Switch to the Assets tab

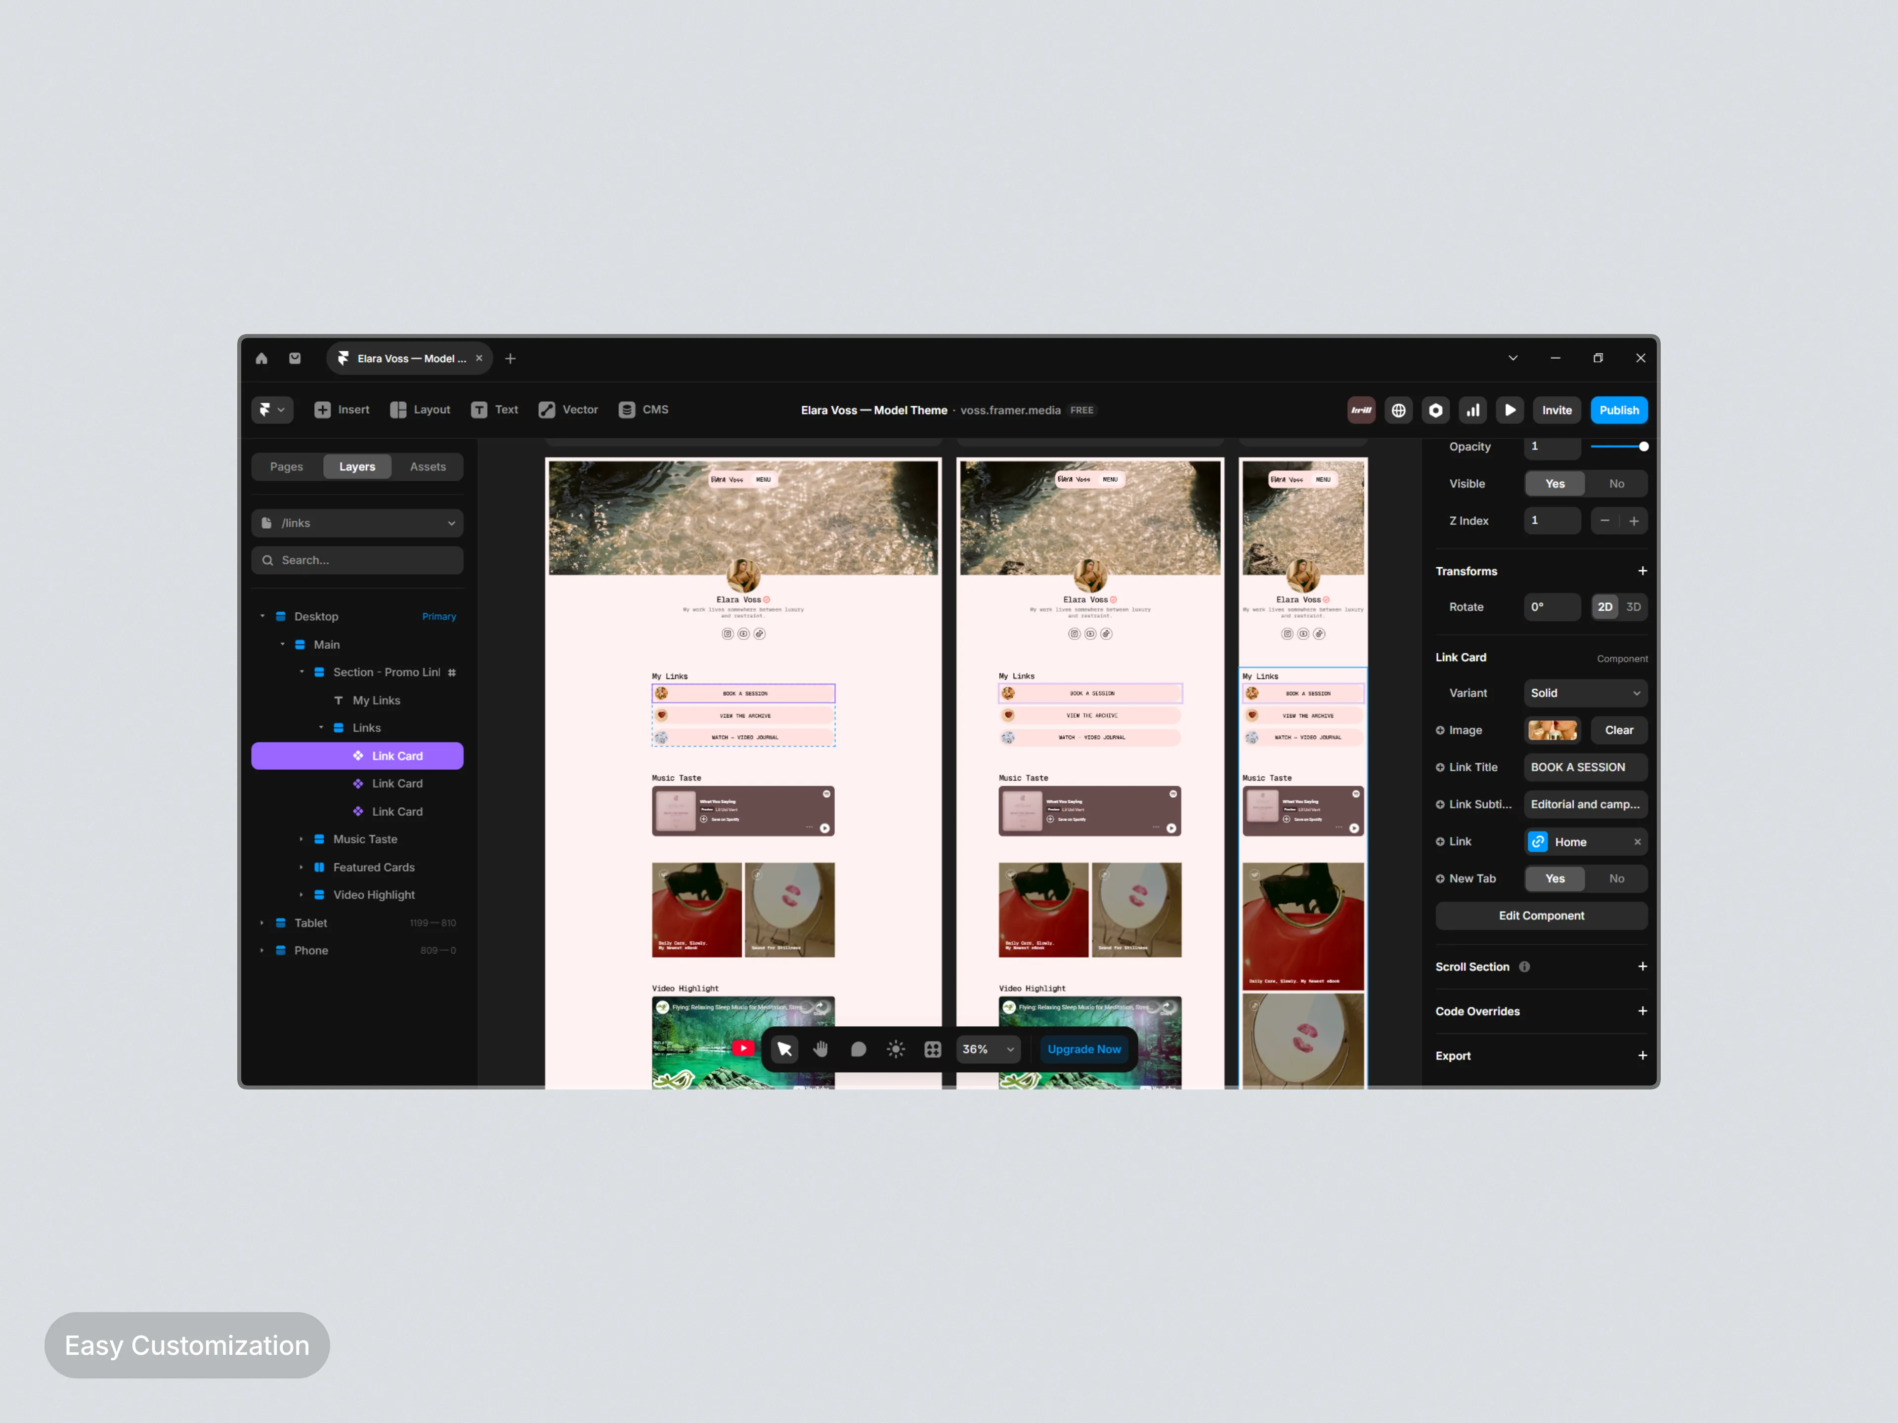pyautogui.click(x=428, y=466)
